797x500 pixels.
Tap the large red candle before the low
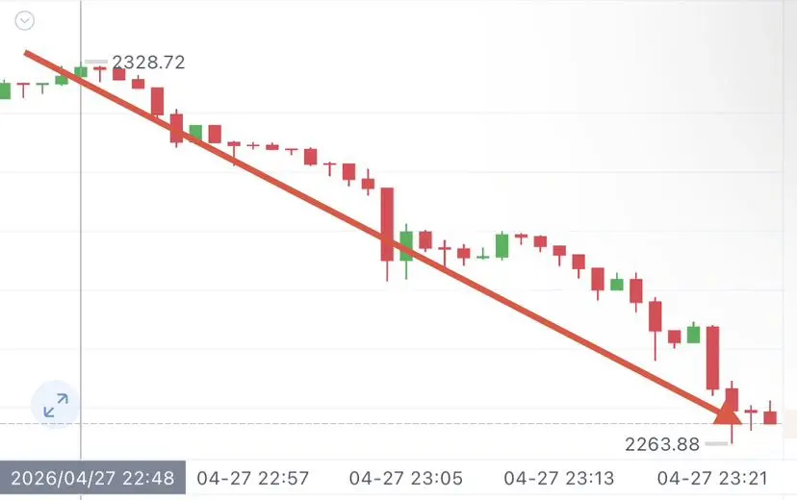click(x=712, y=358)
